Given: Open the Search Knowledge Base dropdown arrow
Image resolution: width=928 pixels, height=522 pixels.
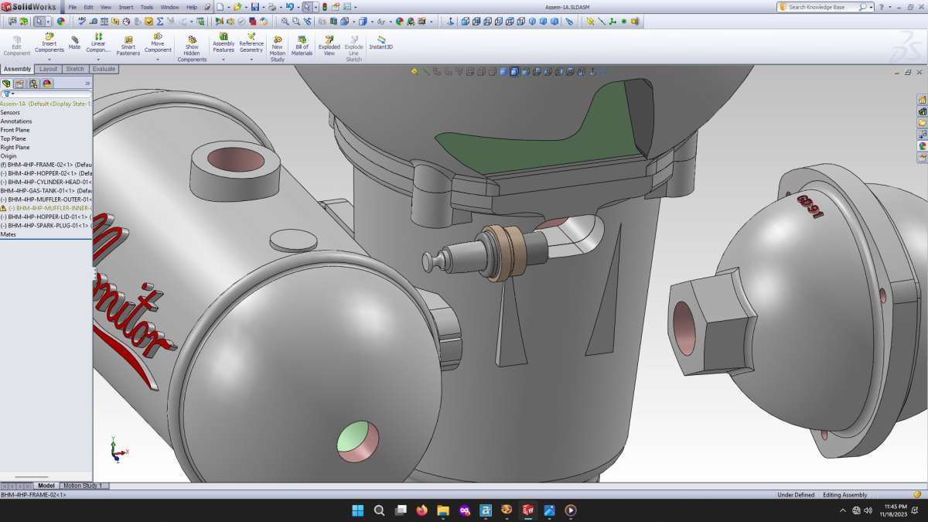Looking at the screenshot, I should [x=871, y=7].
